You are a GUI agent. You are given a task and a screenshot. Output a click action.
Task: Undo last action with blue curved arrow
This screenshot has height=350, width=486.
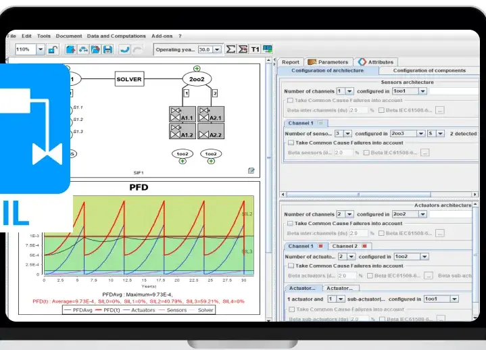124,49
